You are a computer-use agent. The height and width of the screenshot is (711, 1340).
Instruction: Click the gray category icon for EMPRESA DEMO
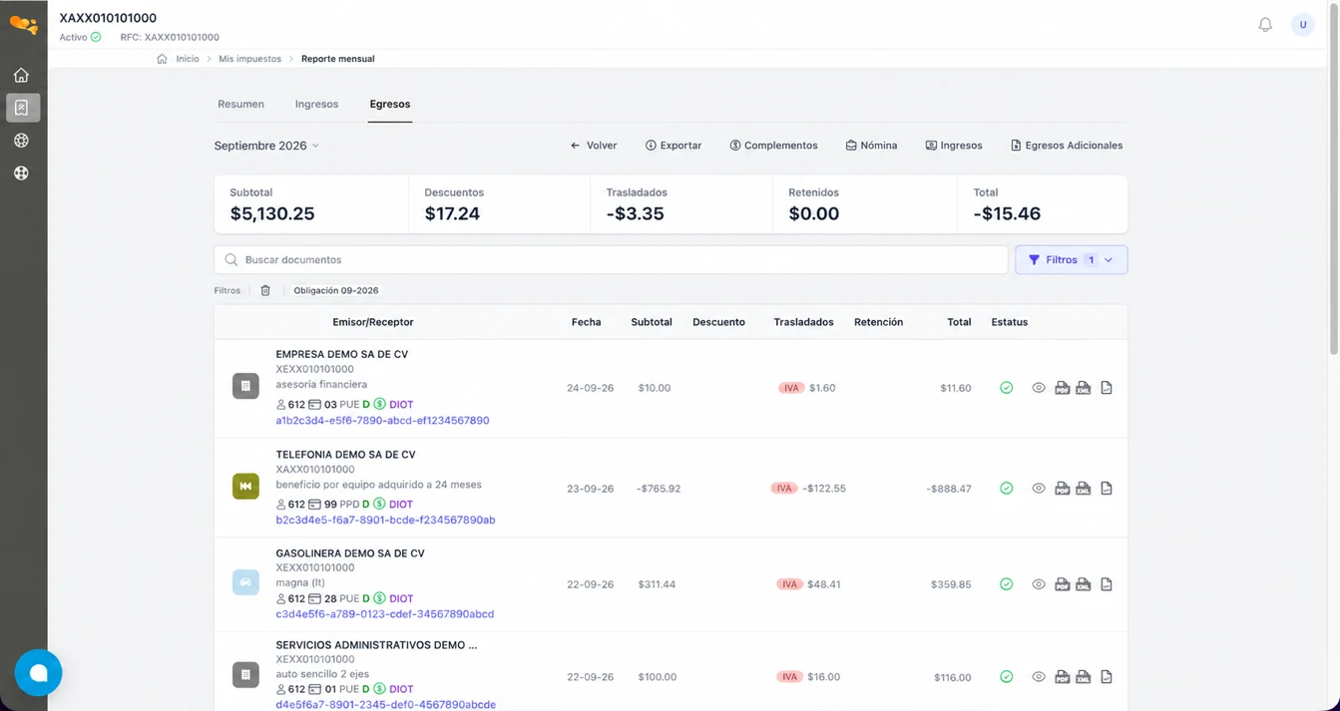tap(245, 386)
